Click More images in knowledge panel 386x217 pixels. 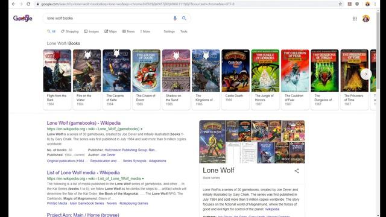point(292,159)
